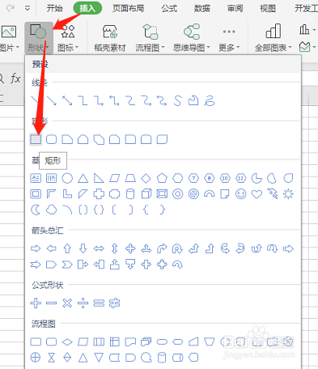This screenshot has height=369, width=318.
Task: Select the pentagon basic shape
Action: (162, 178)
